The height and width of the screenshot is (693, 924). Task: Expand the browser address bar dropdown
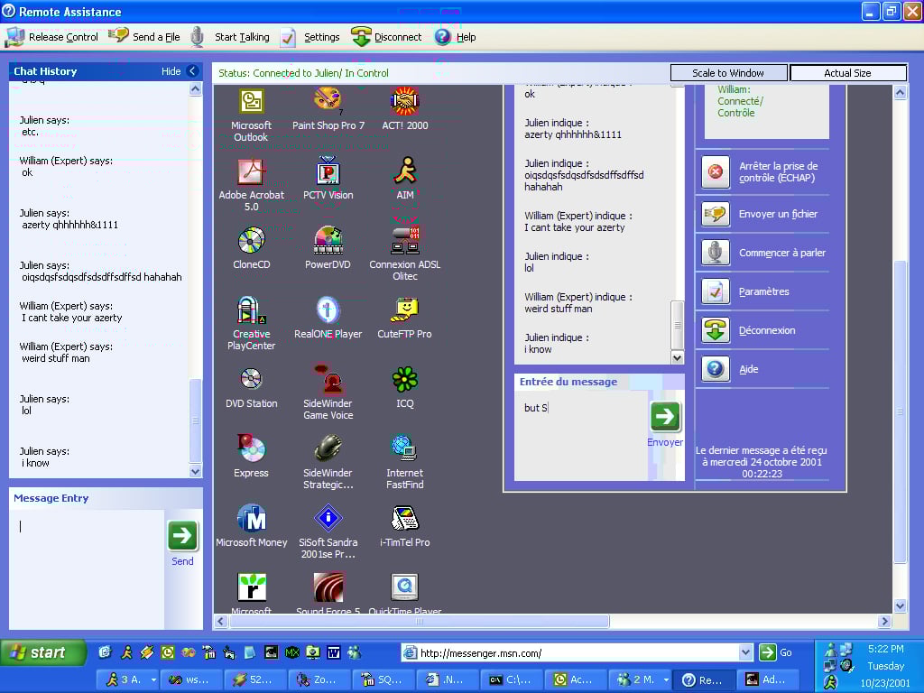pos(745,652)
